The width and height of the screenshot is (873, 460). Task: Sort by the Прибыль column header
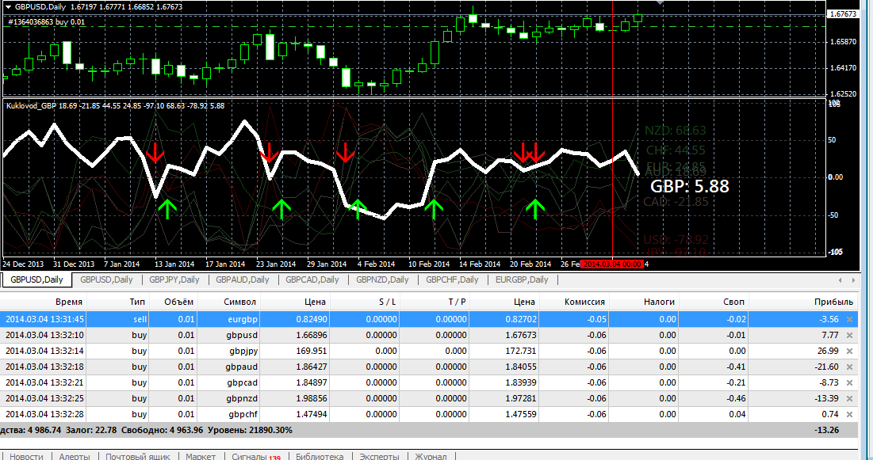[x=833, y=302]
